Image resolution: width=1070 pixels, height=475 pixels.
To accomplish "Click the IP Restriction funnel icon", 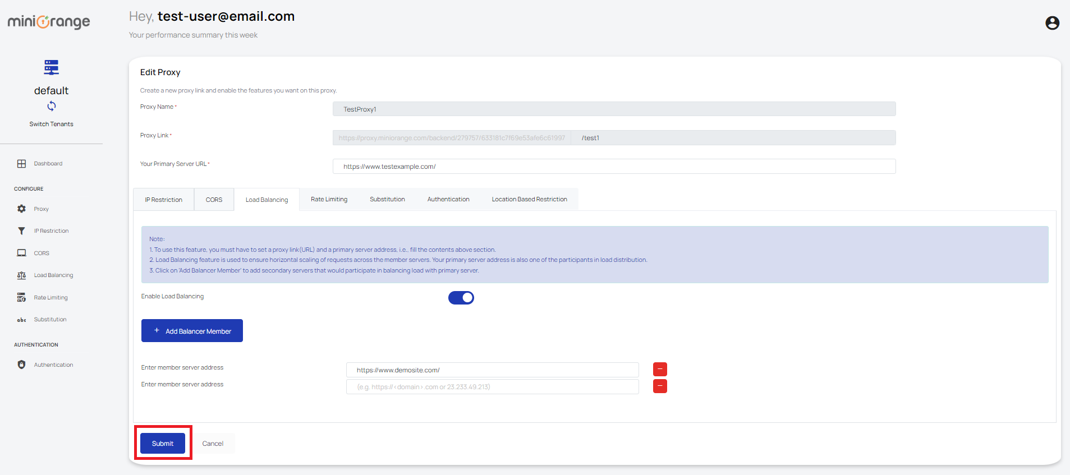I will point(21,231).
